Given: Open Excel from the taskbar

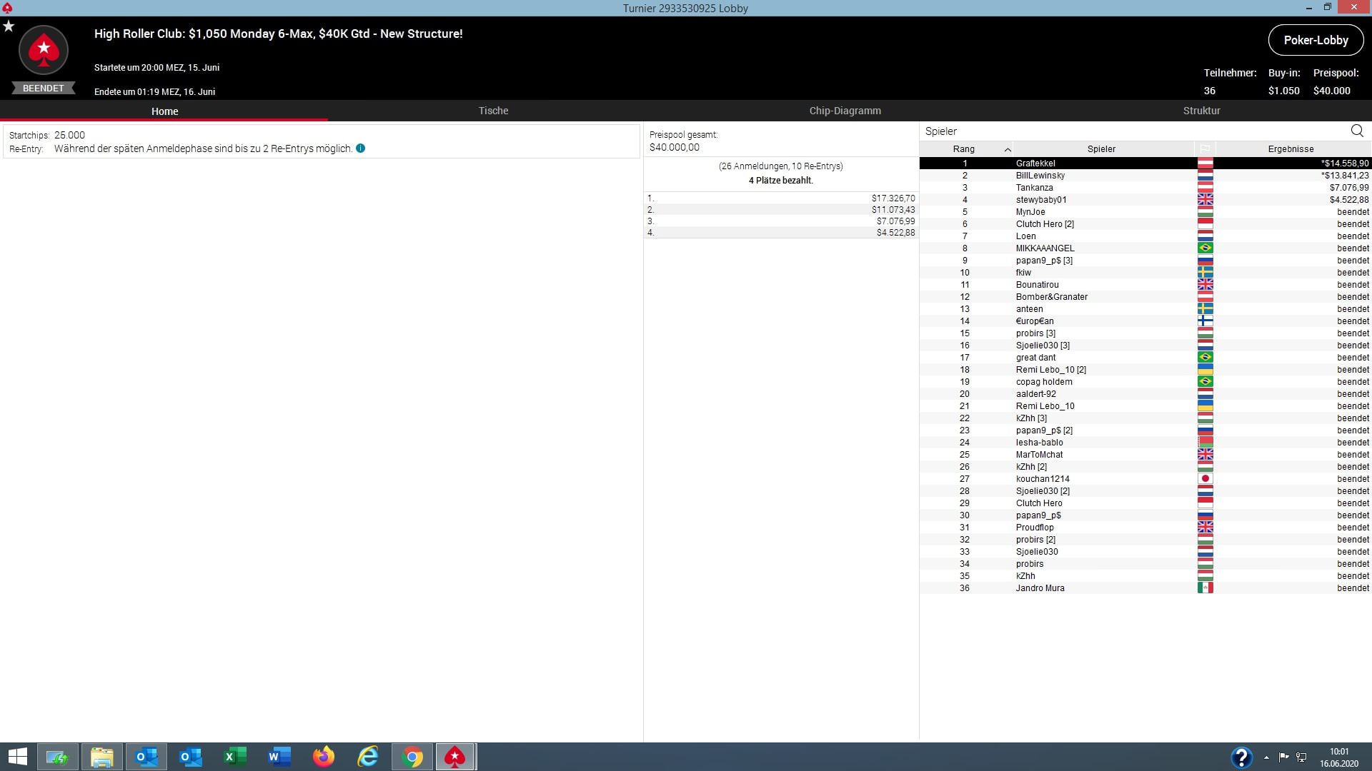Looking at the screenshot, I should pos(235,757).
